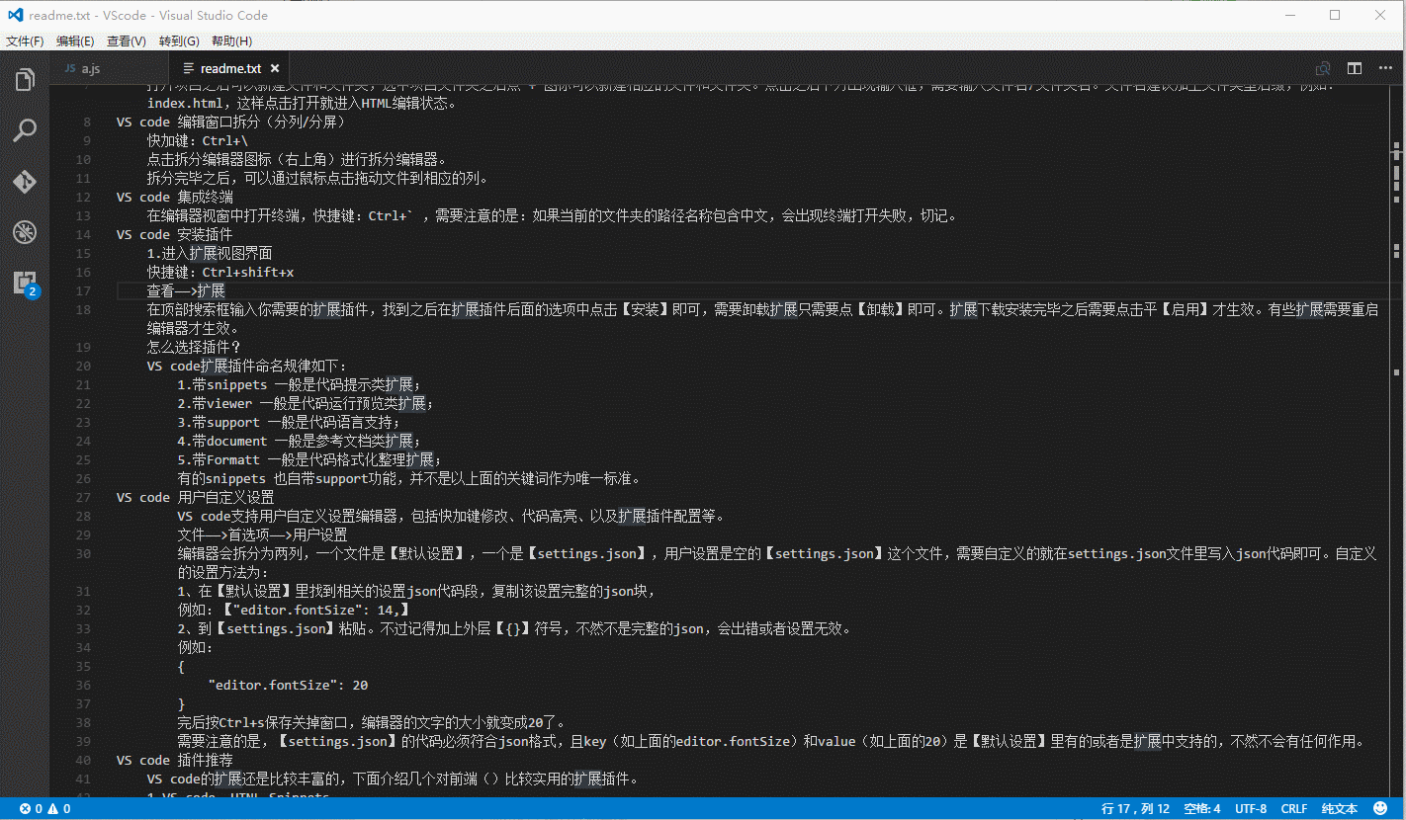Viewport: 1406px width, 820px height.
Task: Place cursor on heading 'VS code 安装插件'
Action: [175, 235]
